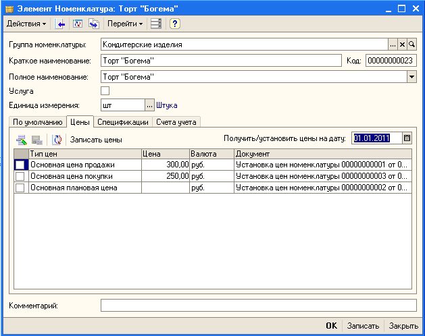Click the reread form data icon
This screenshot has height=336, width=425.
(77, 24)
